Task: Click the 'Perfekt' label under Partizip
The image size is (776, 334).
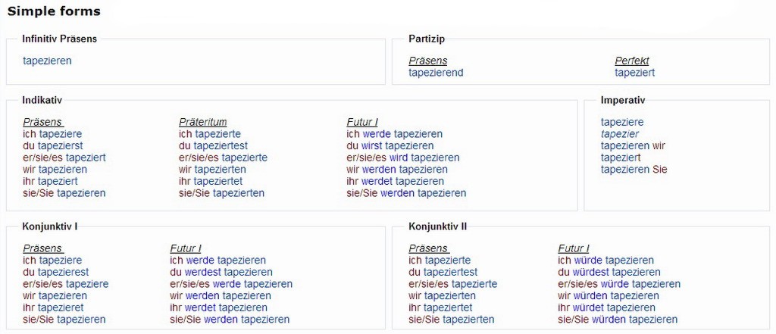Action: [631, 61]
